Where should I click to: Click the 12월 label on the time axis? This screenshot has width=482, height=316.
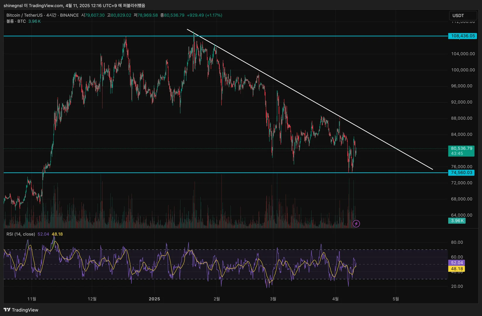tap(92, 299)
